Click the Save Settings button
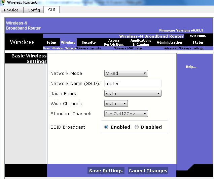 click(x=106, y=171)
